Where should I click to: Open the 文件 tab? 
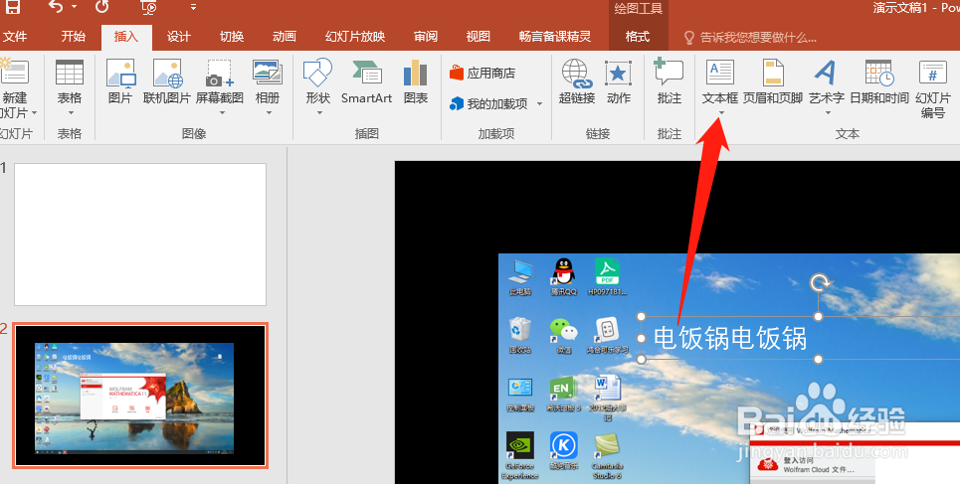(x=15, y=37)
